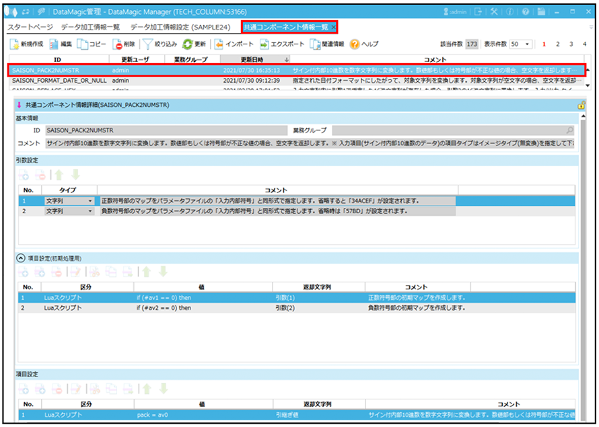The height and width of the screenshot is (427, 599).
Task: Open the 表示件数 50 dropdown
Action: click(x=520, y=44)
